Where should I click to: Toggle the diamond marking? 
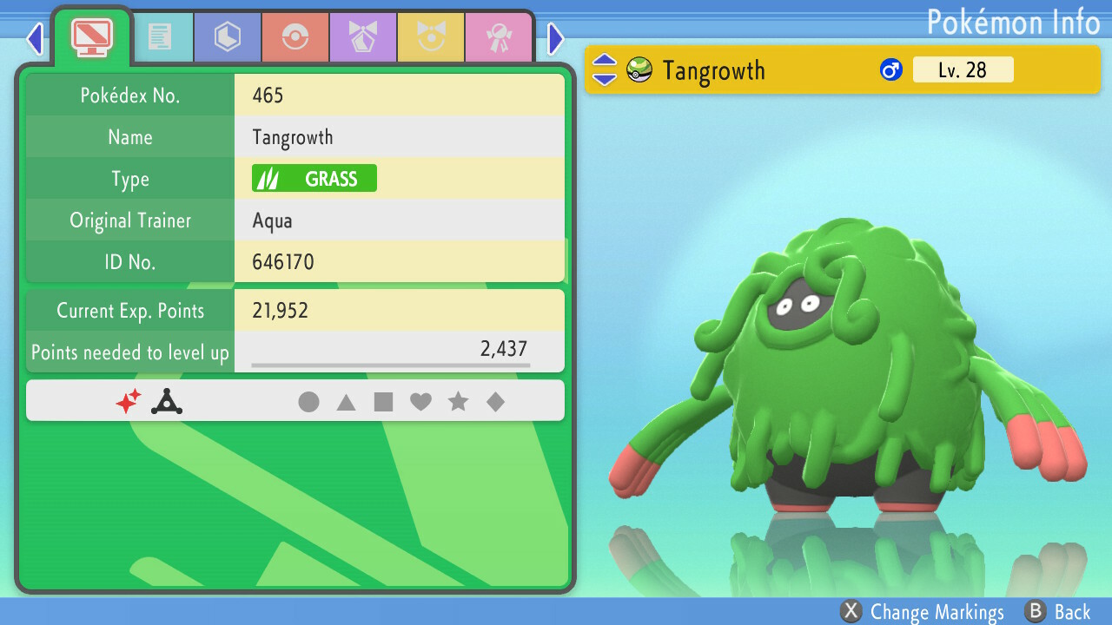[495, 402]
